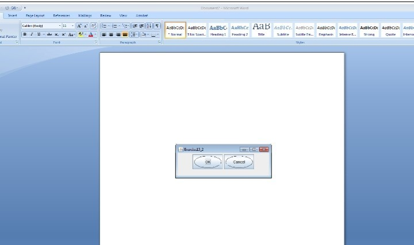Viewport: 414px width, 245px height.
Task: Open the font size dropdown
Action: (73, 26)
